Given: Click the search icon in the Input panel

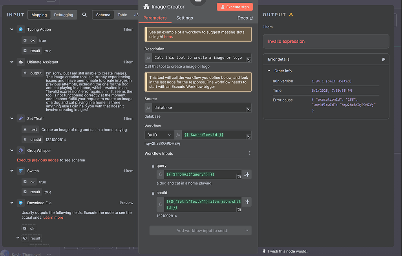Looking at the screenshot, I should coord(84,15).
